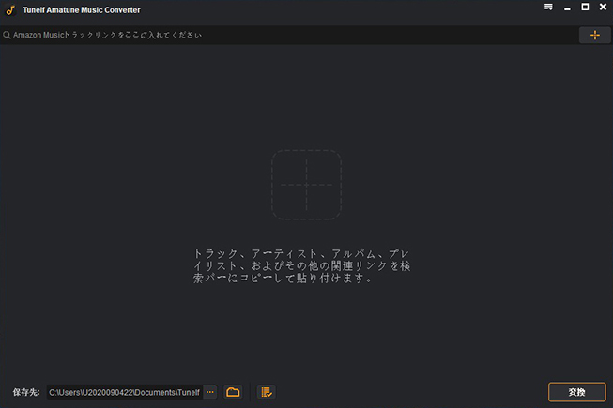Open the menu icon in title bar
613x408 pixels.
(548, 7)
